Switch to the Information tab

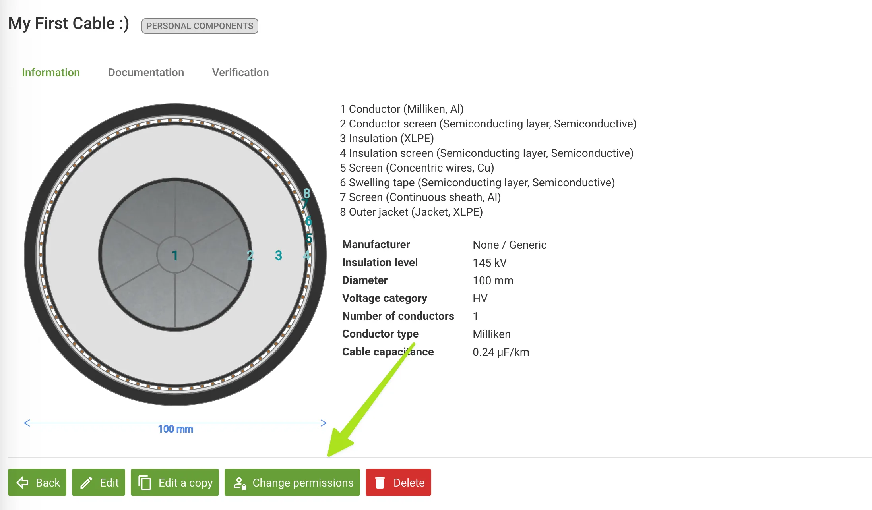point(51,72)
